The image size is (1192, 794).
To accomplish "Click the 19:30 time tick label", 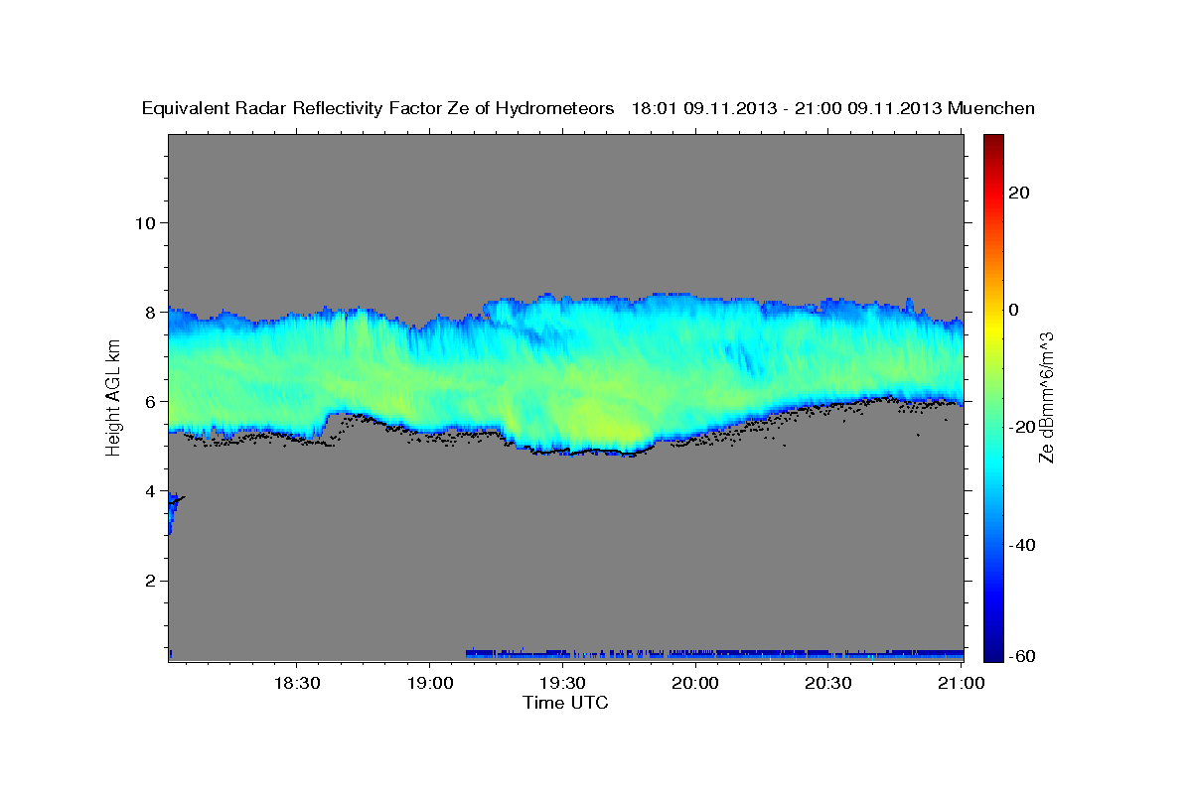I will point(562,683).
